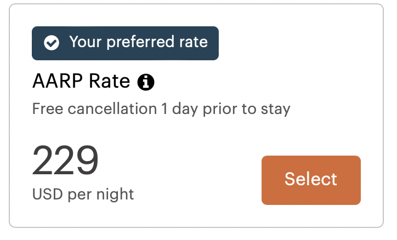Click the dark blue preferred rate banner
397x240 pixels.
(x=125, y=43)
